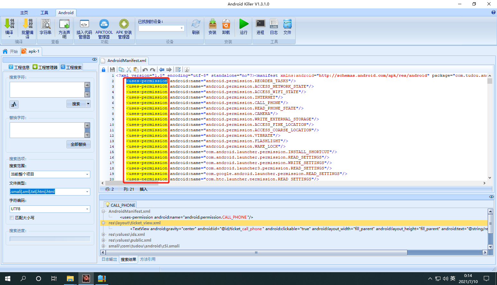Switch to the 工程管理器 tab

[45, 67]
